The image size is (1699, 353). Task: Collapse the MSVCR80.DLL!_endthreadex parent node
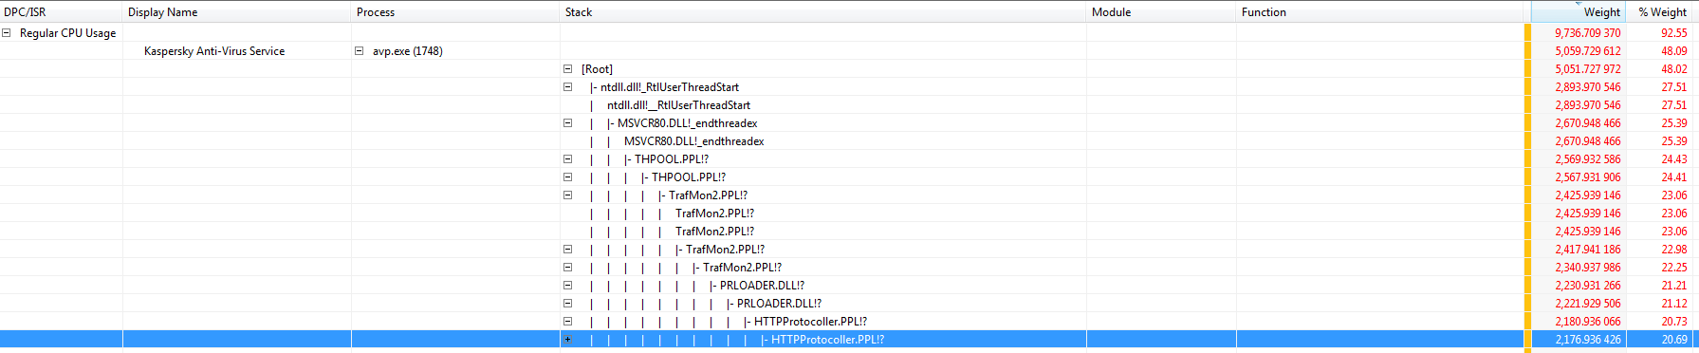(568, 123)
